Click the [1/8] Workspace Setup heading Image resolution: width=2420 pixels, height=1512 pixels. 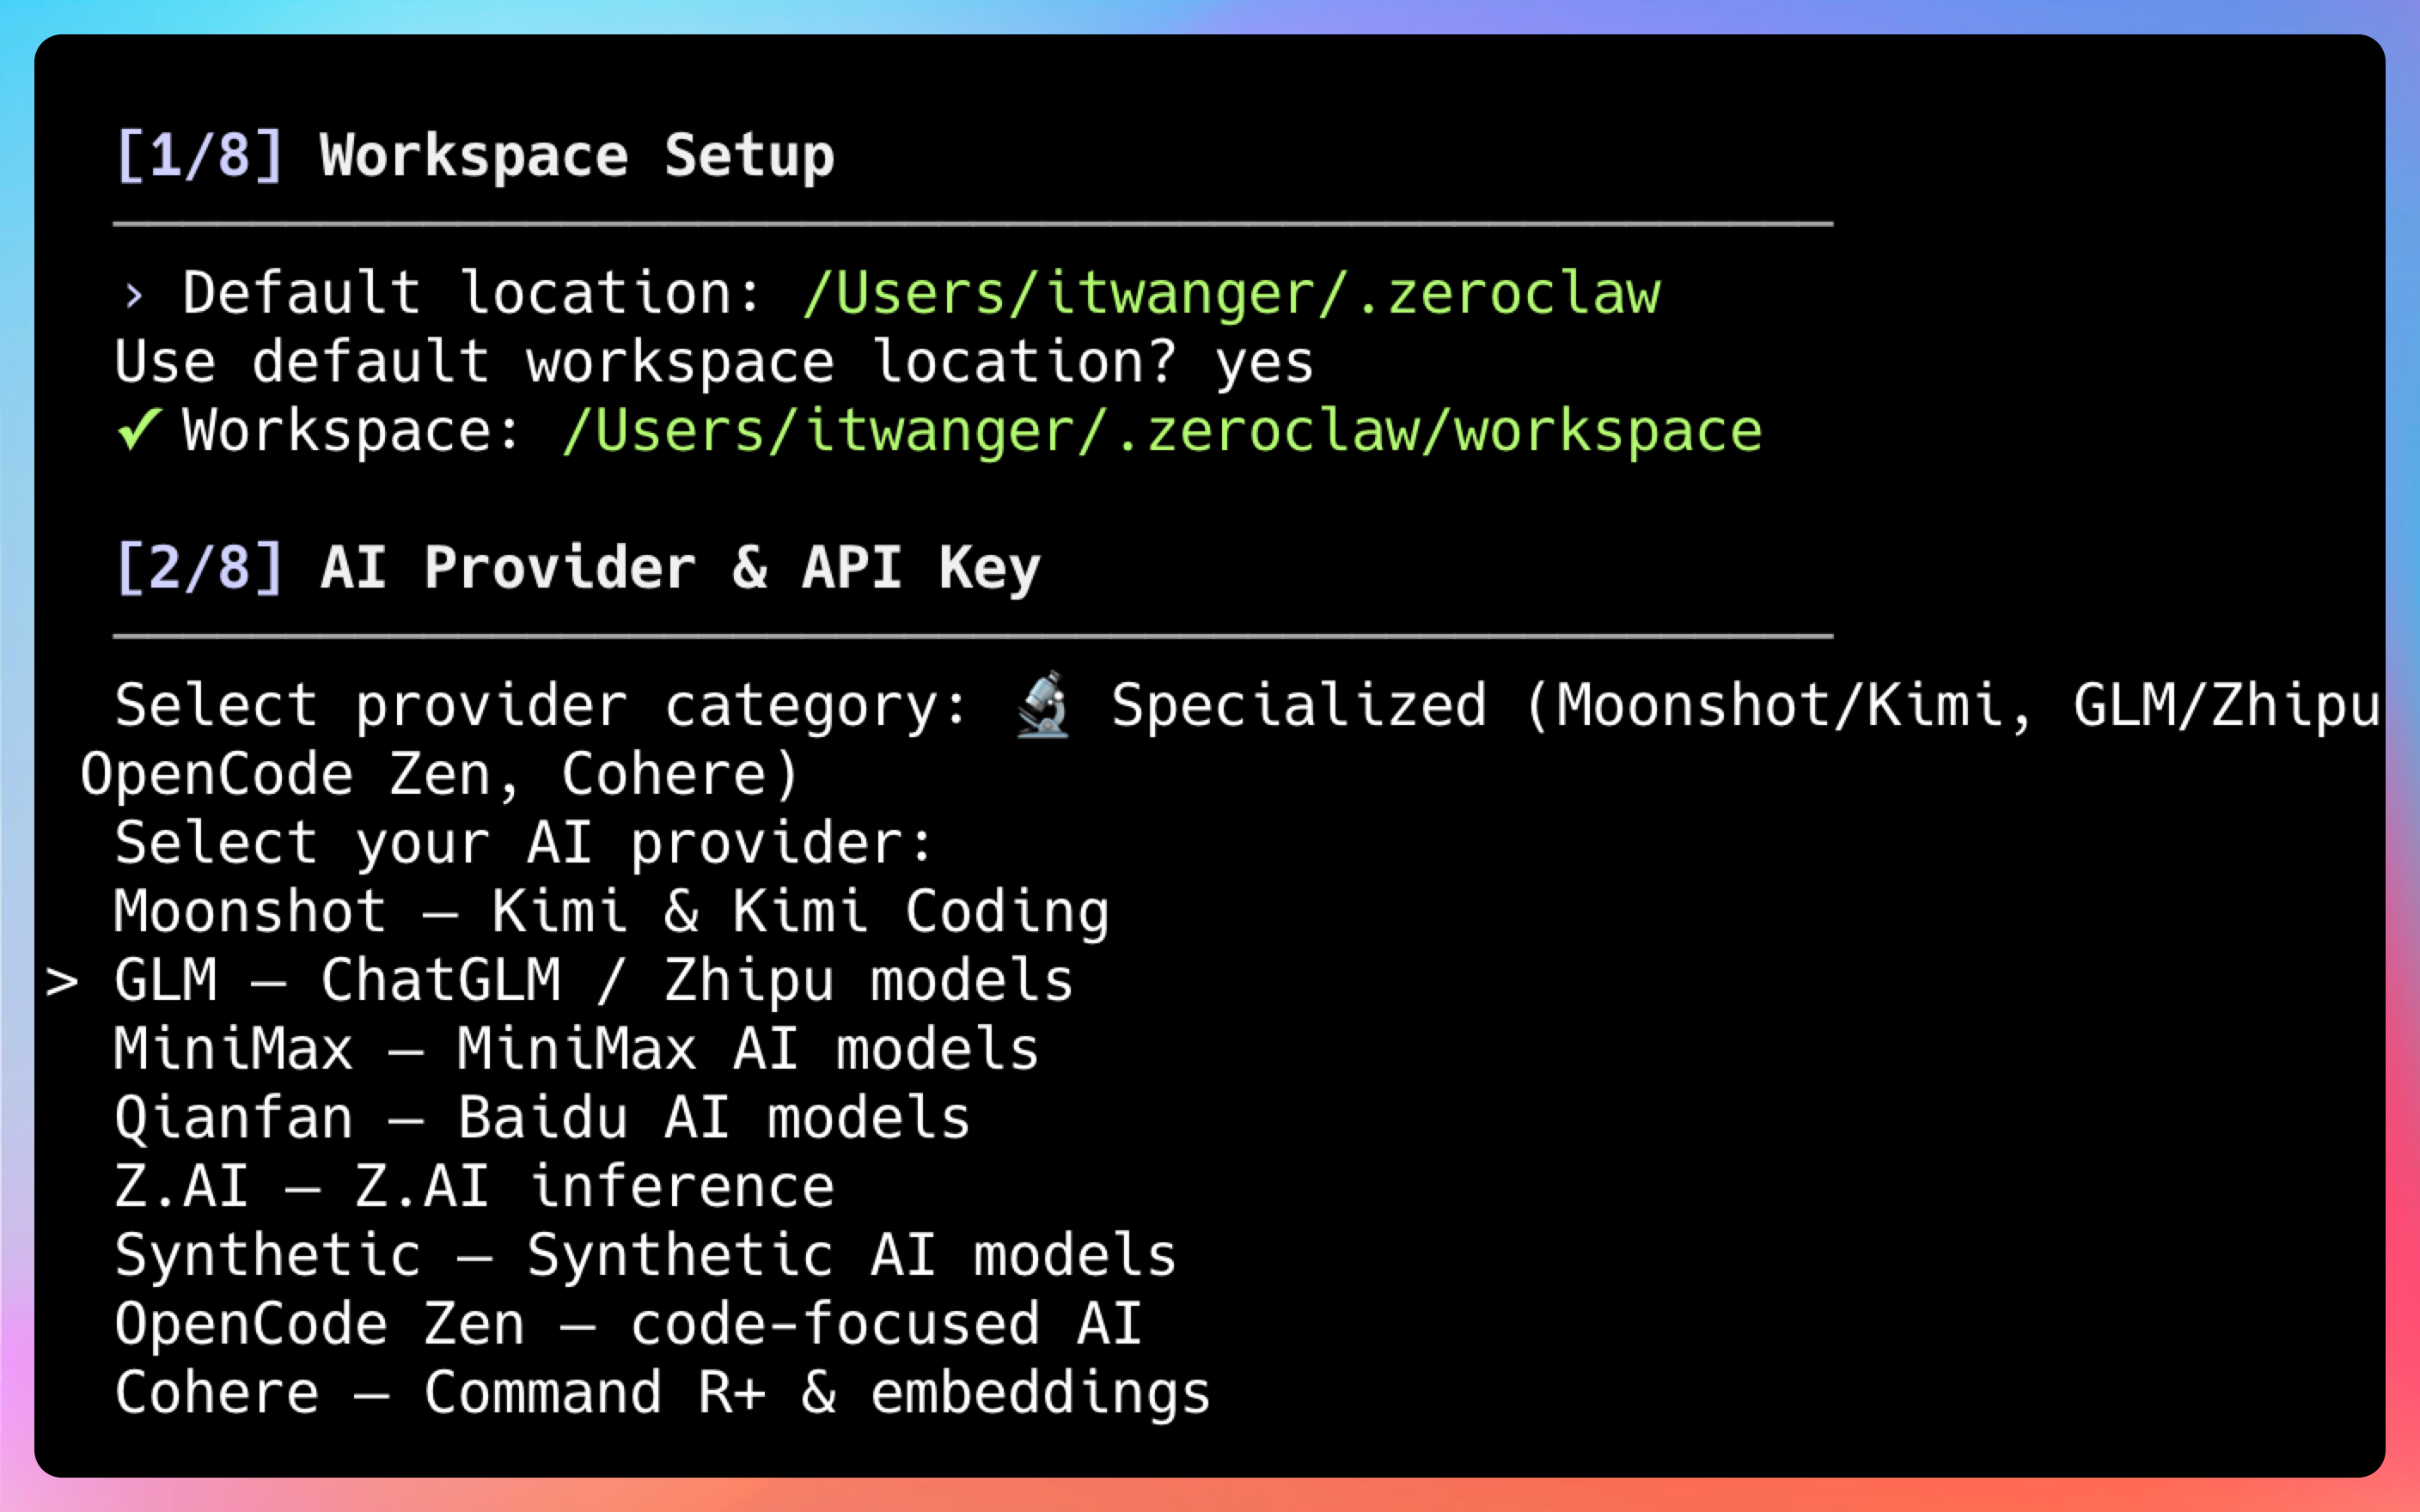click(x=475, y=157)
